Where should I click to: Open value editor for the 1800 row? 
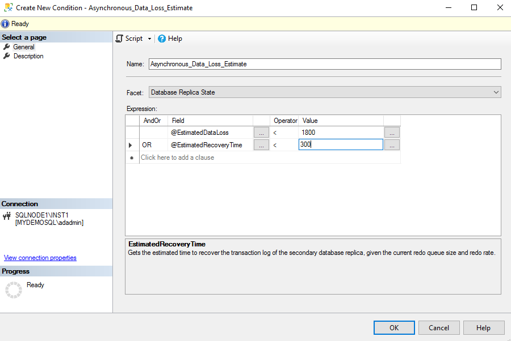pos(392,133)
